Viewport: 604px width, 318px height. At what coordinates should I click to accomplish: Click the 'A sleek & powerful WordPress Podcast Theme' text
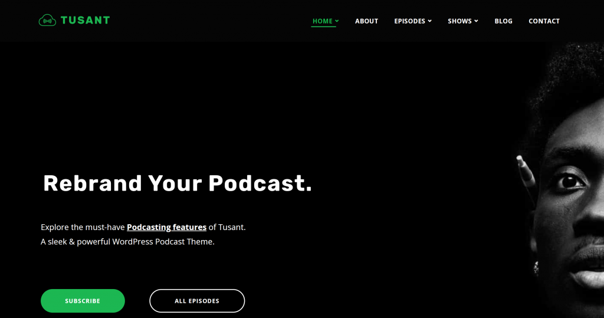coord(127,242)
